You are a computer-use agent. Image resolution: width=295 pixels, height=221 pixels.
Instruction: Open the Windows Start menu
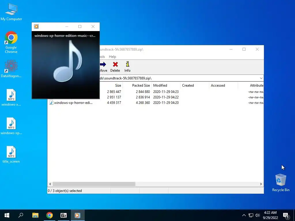point(7,215)
